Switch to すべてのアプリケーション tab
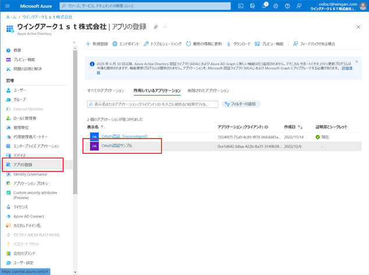The height and width of the screenshot is (275, 369). click(105, 90)
